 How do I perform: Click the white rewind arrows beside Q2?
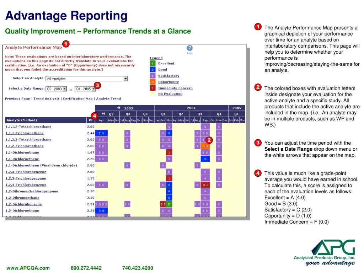[x=103, y=114]
